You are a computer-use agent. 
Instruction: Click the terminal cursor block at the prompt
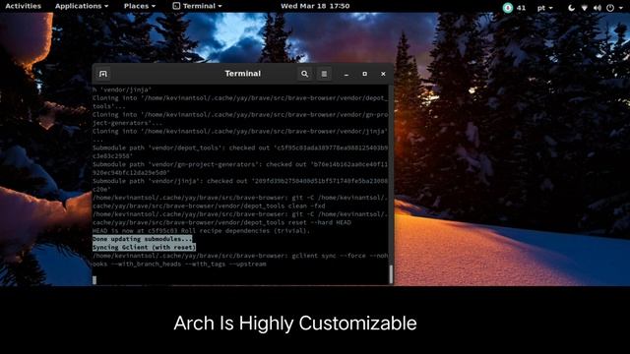[94, 280]
